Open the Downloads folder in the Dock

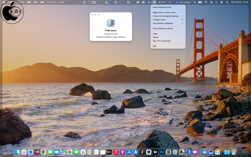pos(227,152)
